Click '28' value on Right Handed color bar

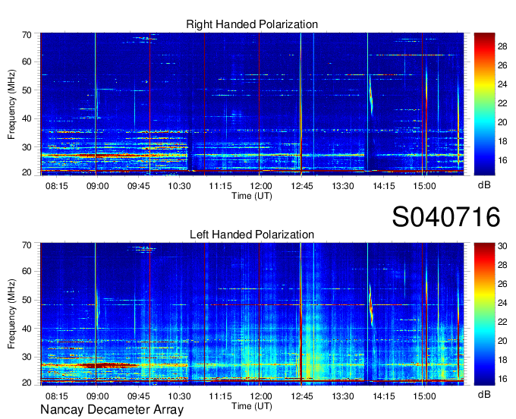tap(502, 46)
